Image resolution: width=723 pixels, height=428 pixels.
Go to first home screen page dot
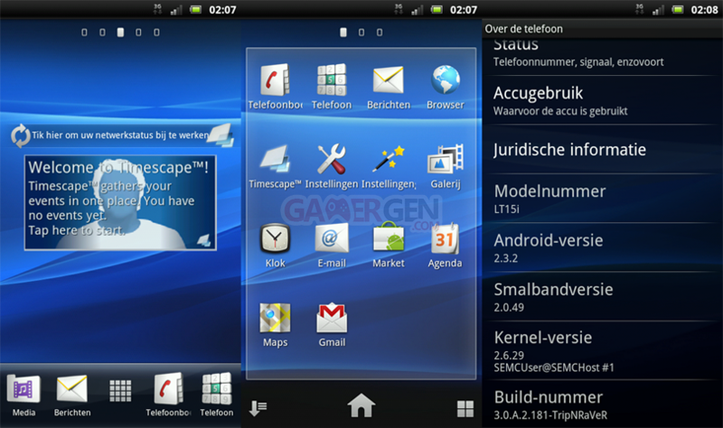[84, 33]
